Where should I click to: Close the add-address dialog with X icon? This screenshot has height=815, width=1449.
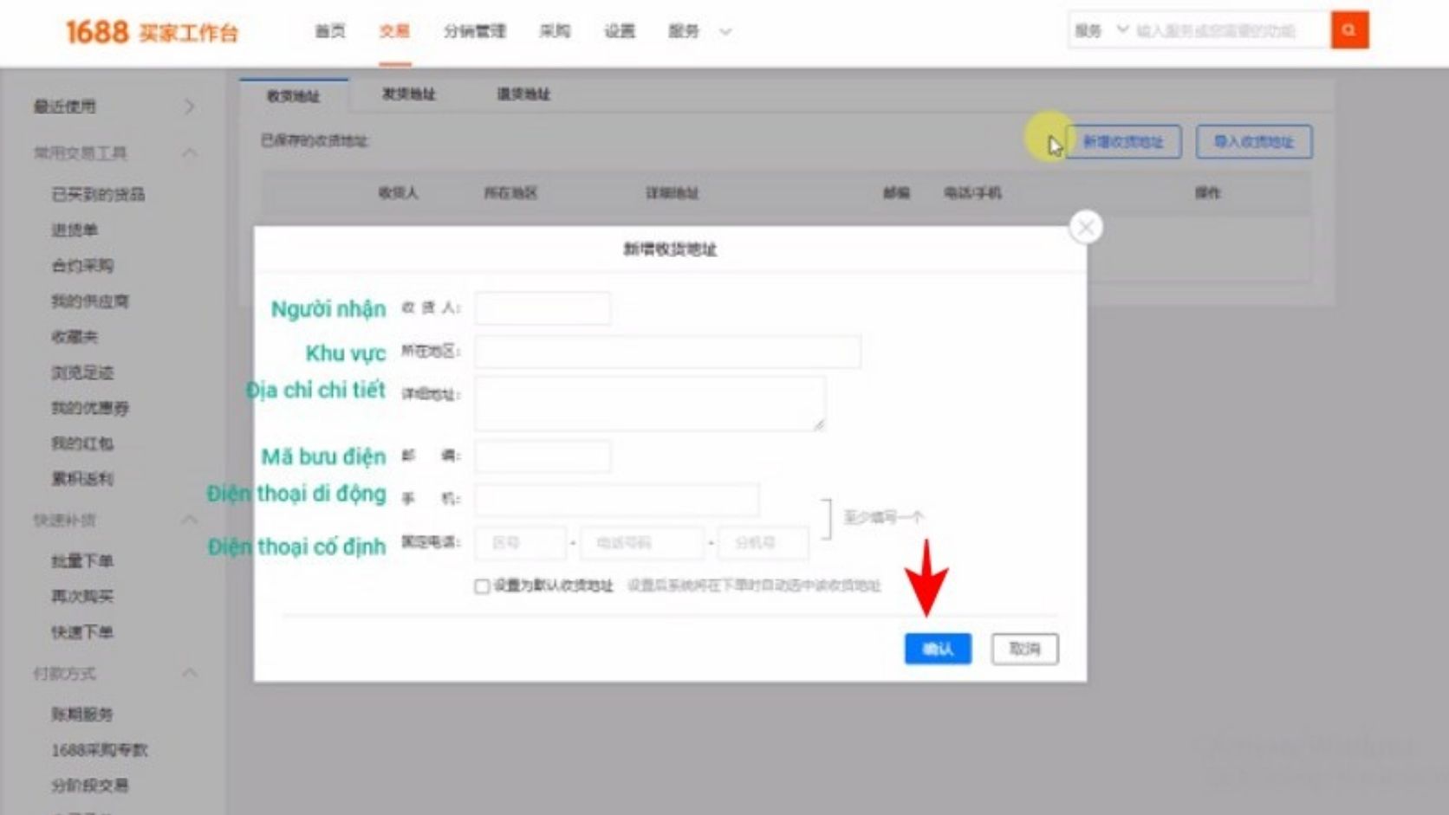pyautogui.click(x=1086, y=228)
